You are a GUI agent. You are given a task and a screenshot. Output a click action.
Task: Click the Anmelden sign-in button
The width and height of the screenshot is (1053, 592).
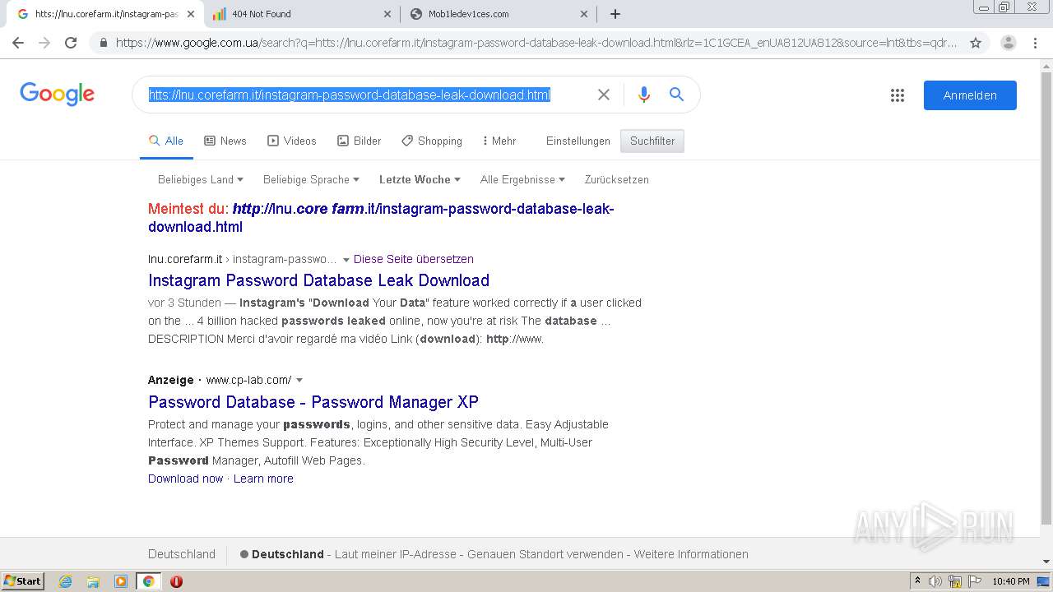click(x=970, y=95)
